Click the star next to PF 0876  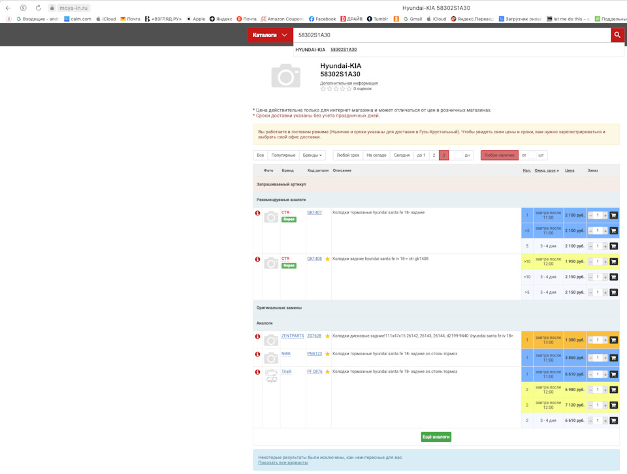point(327,371)
